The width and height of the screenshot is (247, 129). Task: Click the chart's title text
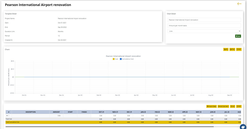click(x=123, y=56)
